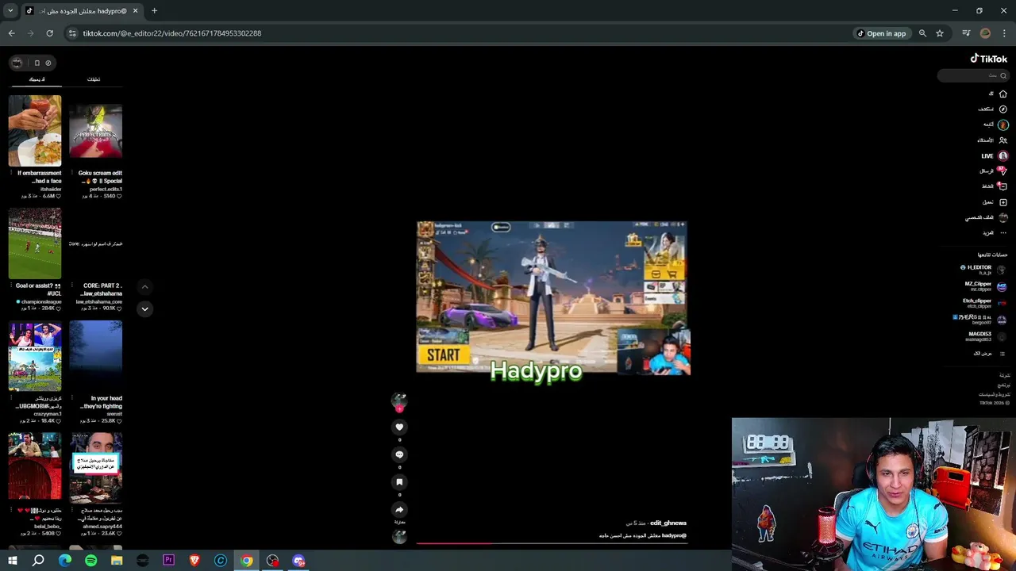Click the compass icon in top-left pill
This screenshot has height=571, width=1016.
coord(48,63)
